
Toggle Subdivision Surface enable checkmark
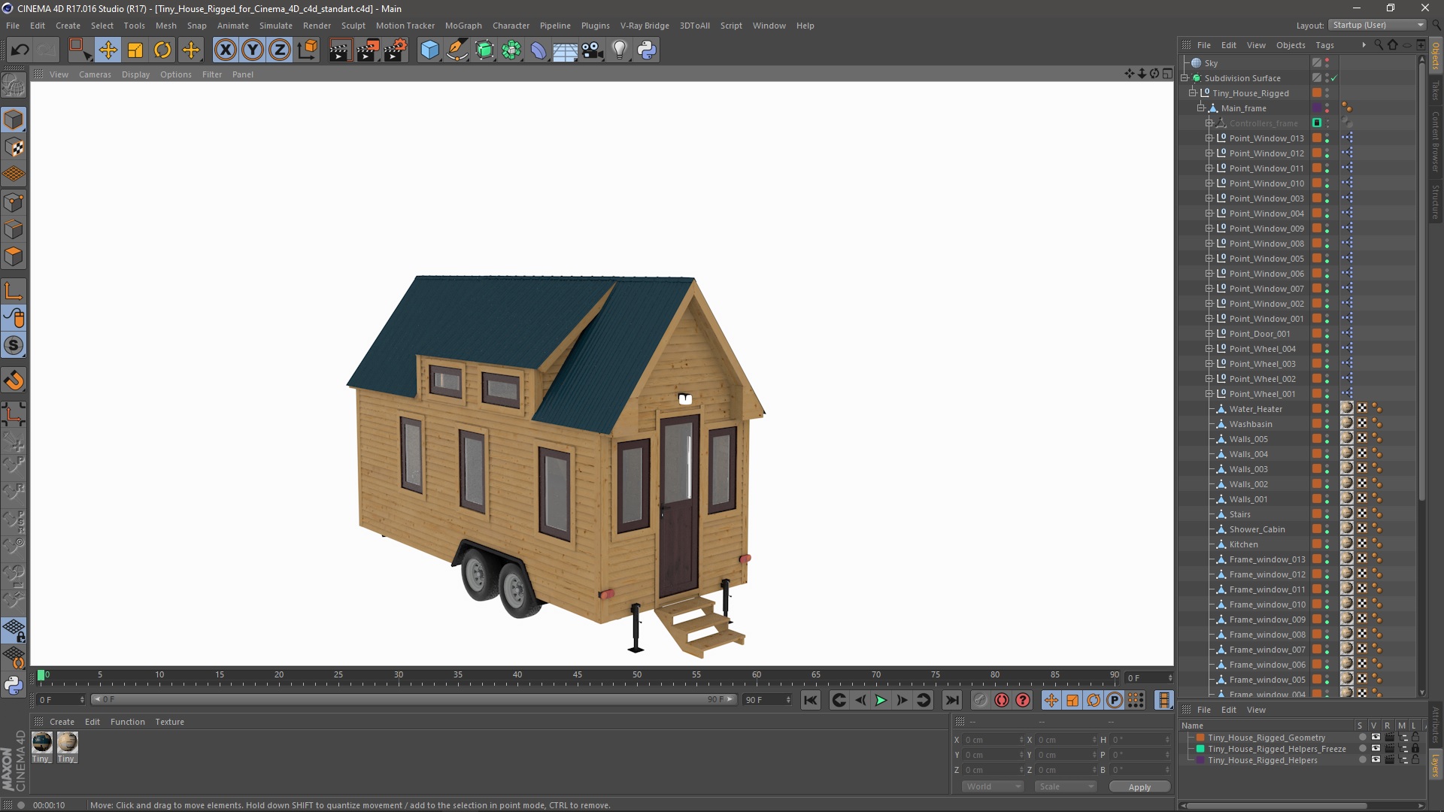click(x=1335, y=78)
